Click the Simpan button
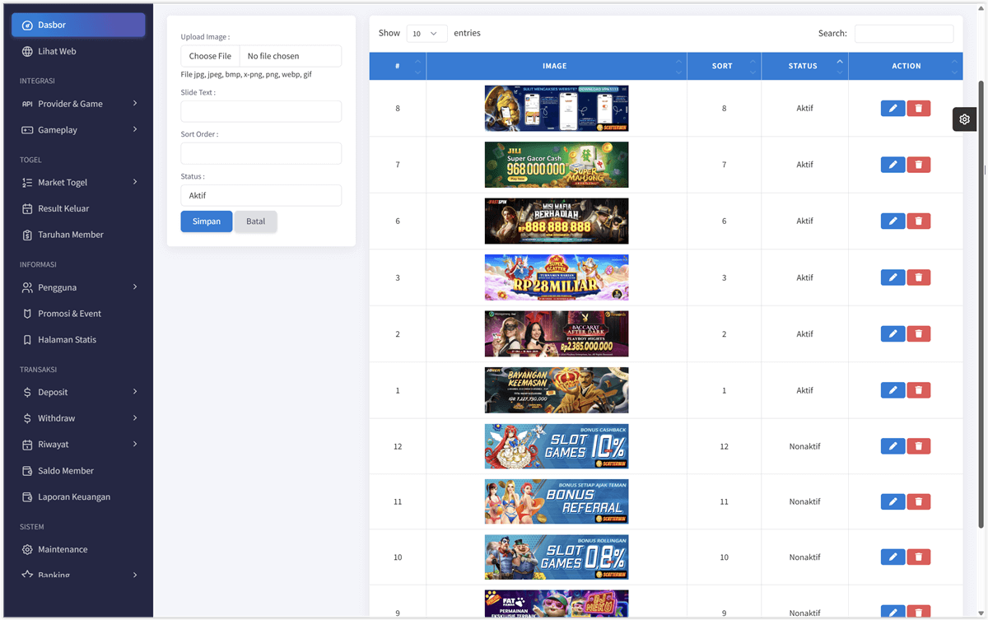The image size is (988, 620). pyautogui.click(x=206, y=221)
